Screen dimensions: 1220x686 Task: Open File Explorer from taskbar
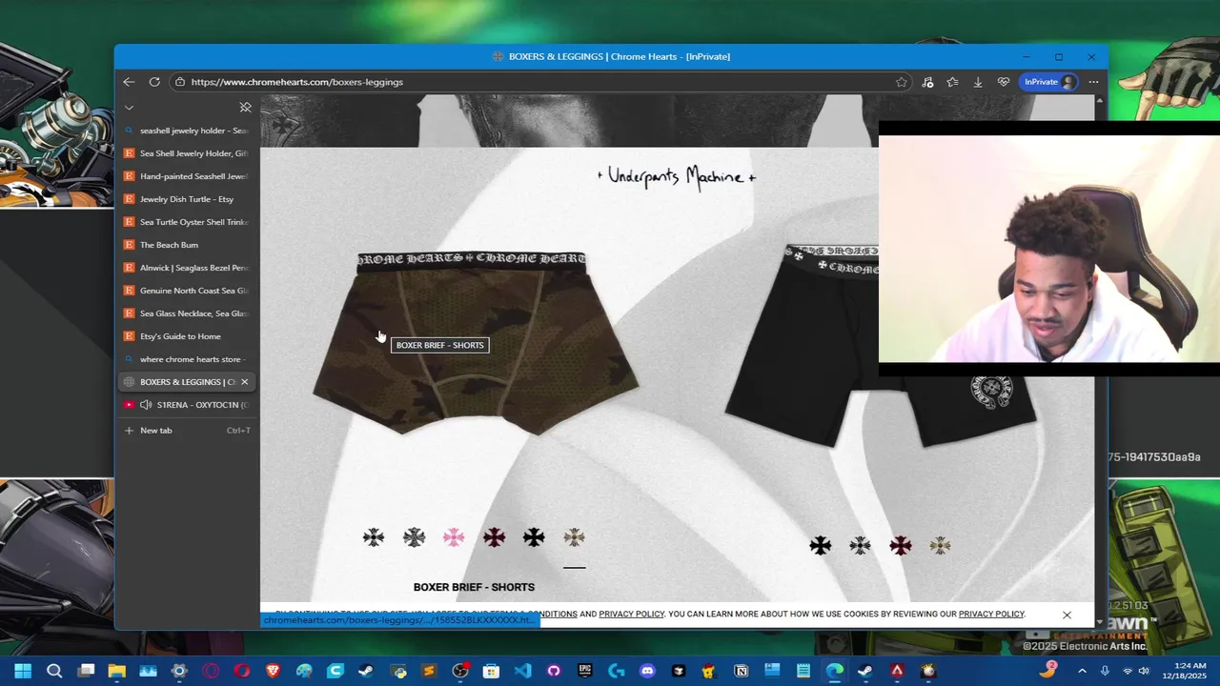(x=117, y=671)
